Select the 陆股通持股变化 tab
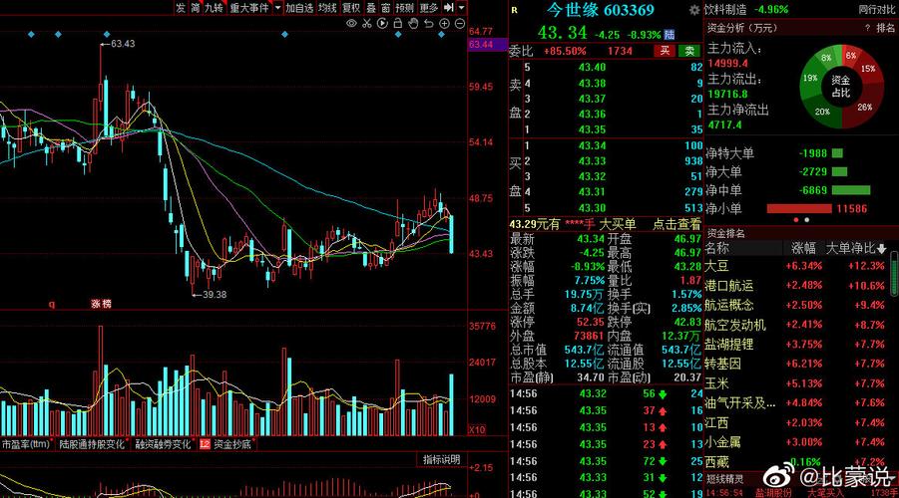899x498 pixels. click(x=93, y=444)
